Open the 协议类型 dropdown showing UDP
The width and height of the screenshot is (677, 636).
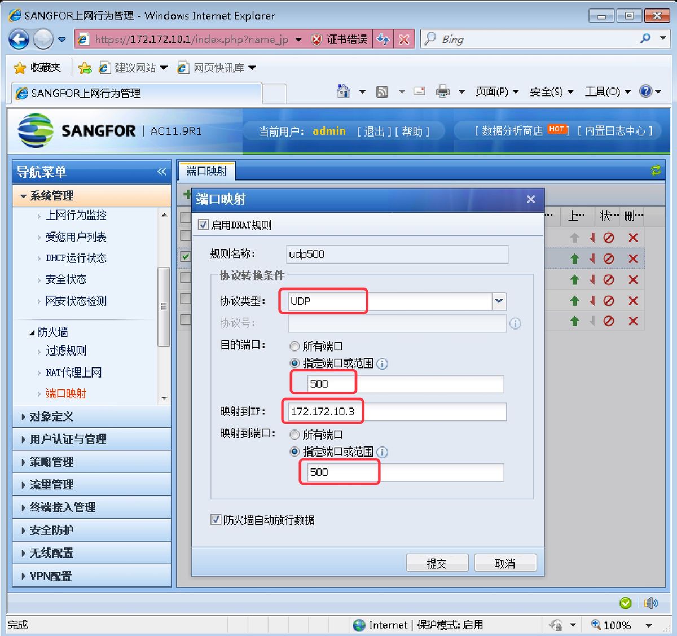(498, 301)
